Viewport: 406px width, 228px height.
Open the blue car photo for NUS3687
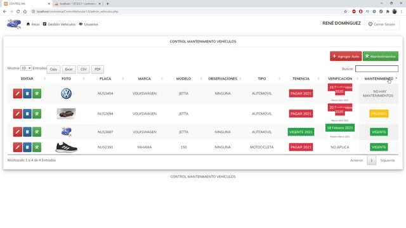tap(66, 132)
